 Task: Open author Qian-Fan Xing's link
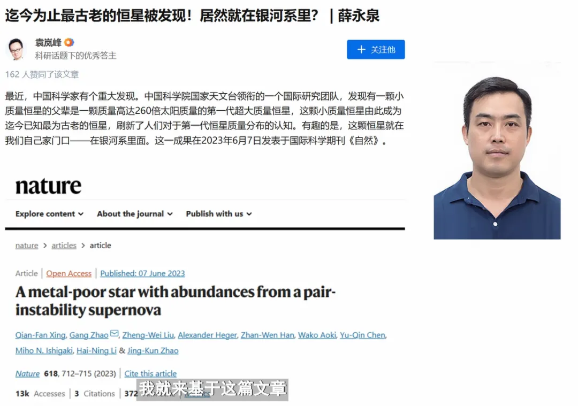[x=40, y=335]
